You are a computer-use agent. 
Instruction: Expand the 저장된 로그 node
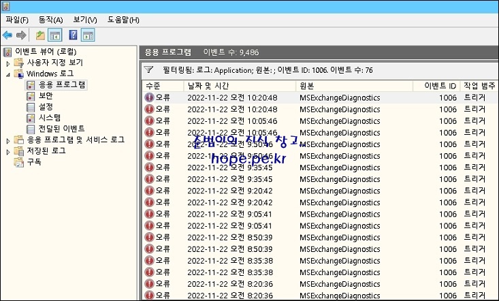8,152
